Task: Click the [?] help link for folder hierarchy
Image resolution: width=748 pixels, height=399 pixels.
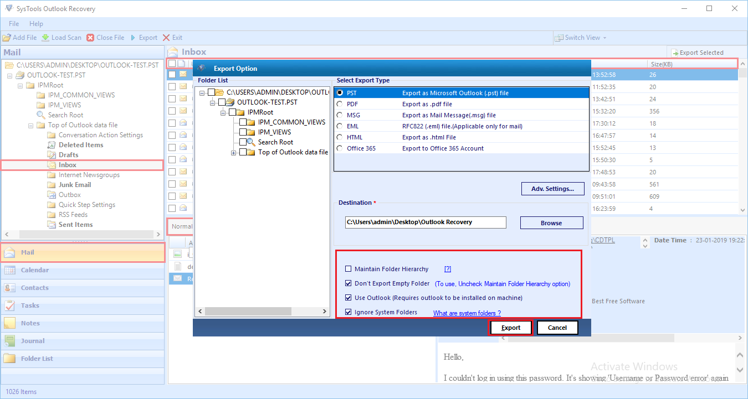Action: pos(448,269)
